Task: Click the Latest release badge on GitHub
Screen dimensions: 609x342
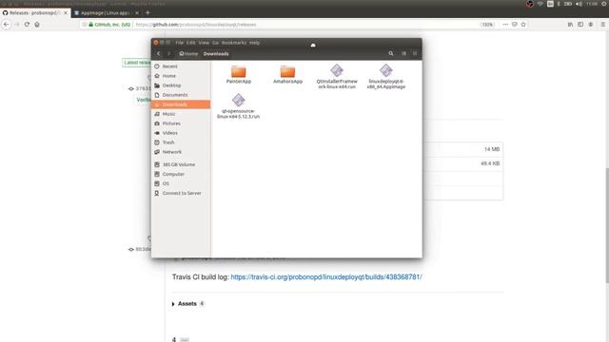Action: [137, 63]
